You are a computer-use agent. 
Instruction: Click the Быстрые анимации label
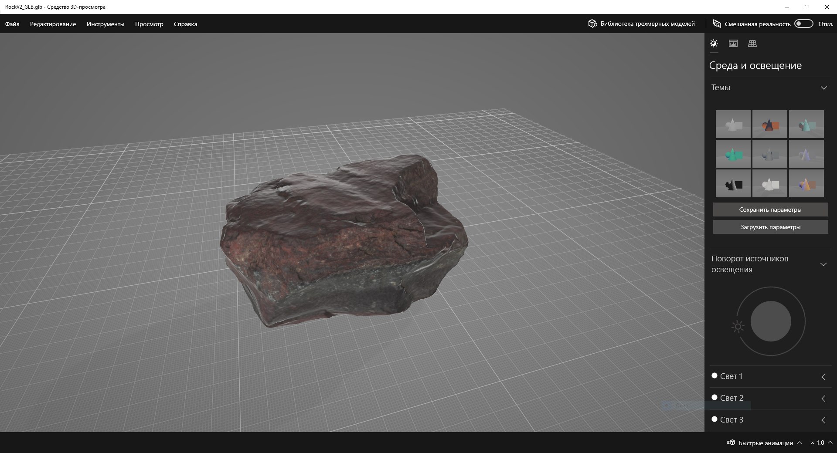coord(766,443)
